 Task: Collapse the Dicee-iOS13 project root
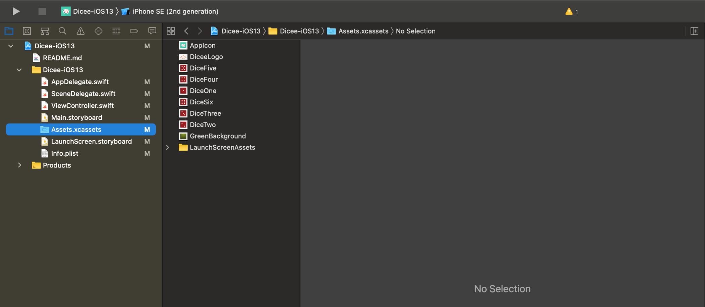11,46
